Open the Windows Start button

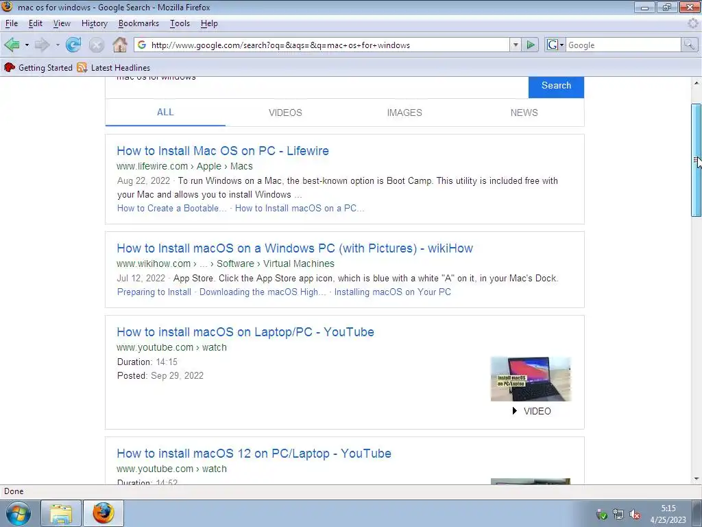pos(19,513)
